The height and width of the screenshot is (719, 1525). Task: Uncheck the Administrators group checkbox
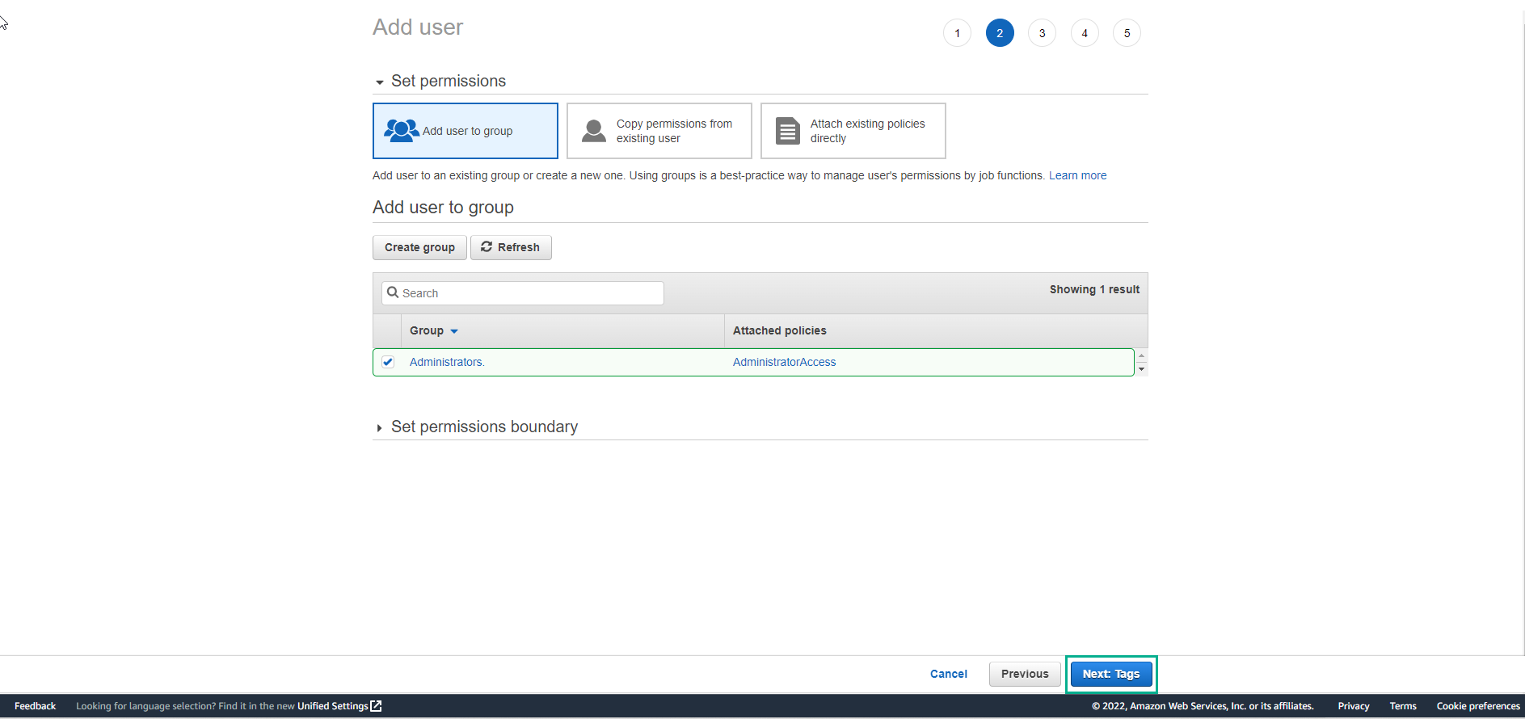coord(388,362)
